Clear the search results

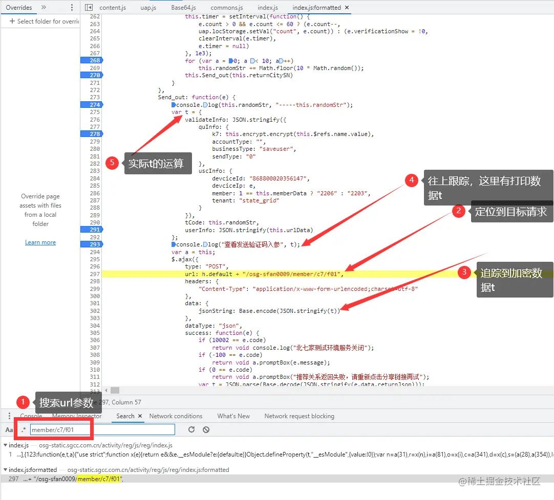tap(206, 429)
